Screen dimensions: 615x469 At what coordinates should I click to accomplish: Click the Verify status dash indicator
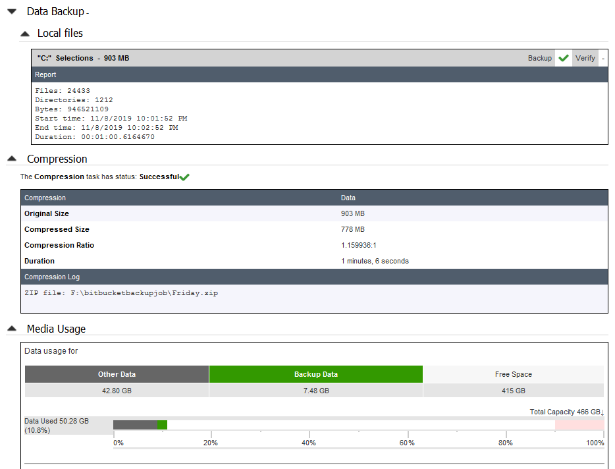coord(602,58)
